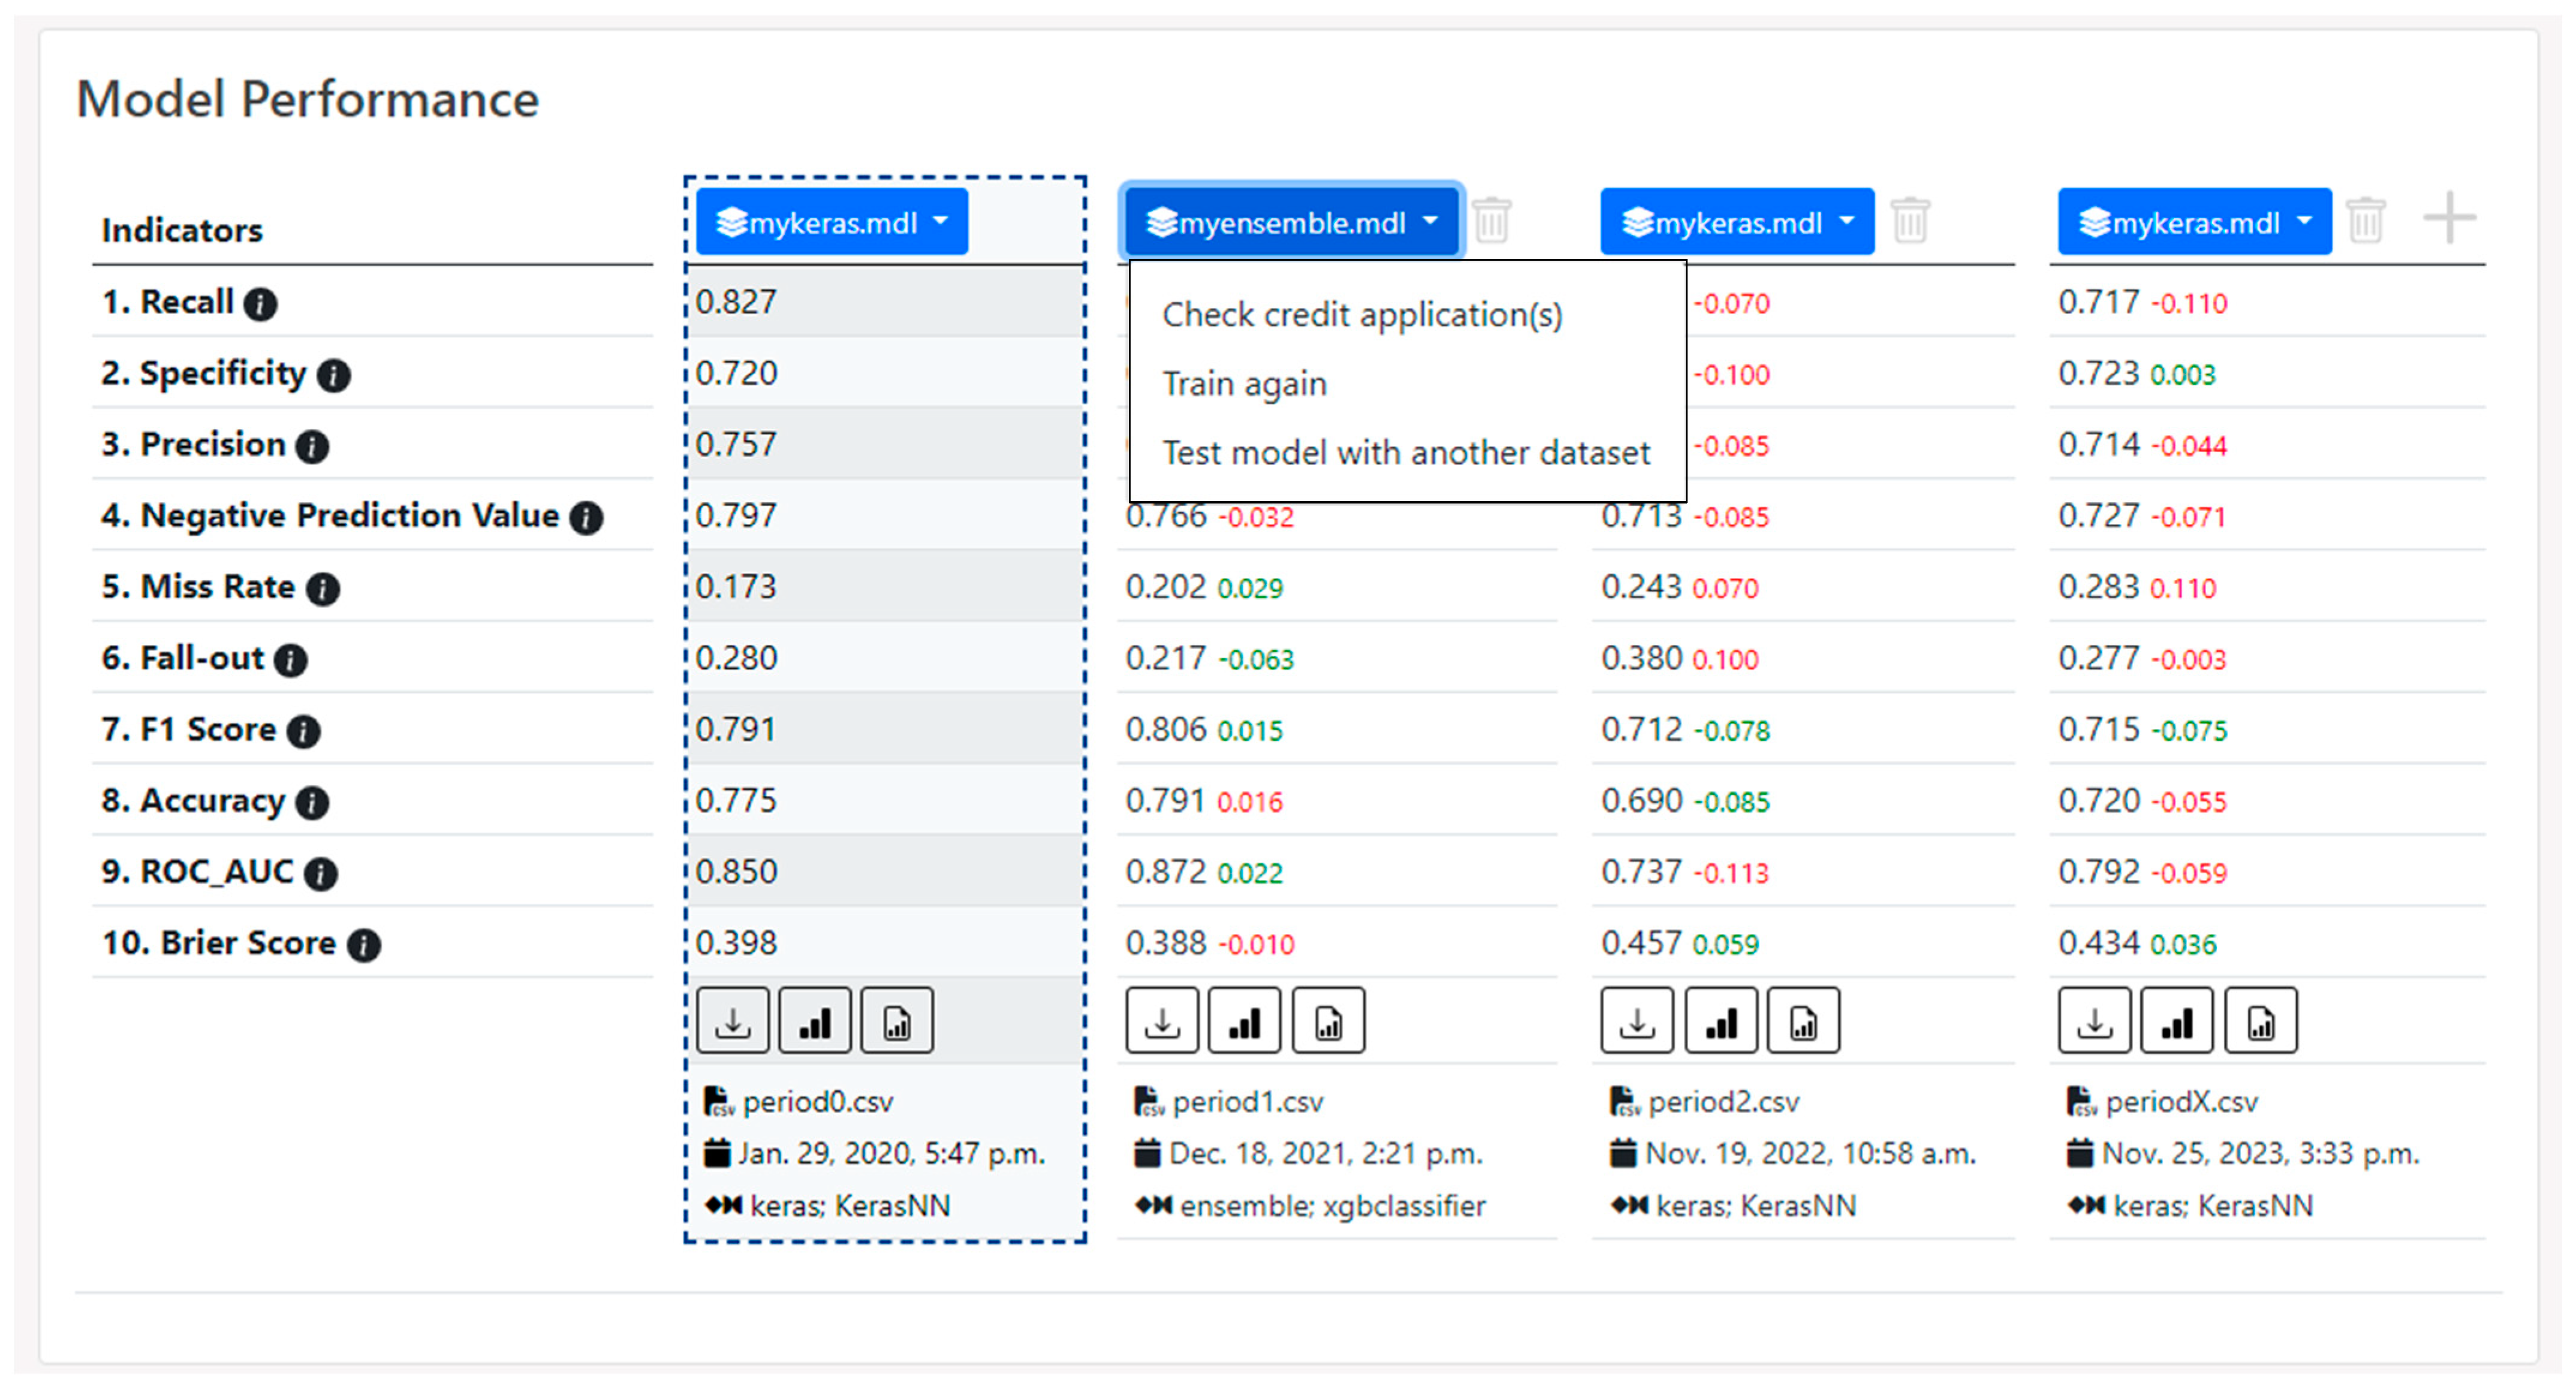
Task: Open the rightmost mykeras.mdl dropdown
Action: pos(2194,222)
